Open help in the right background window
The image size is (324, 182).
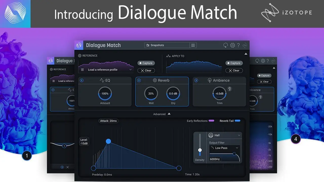coord(268,61)
